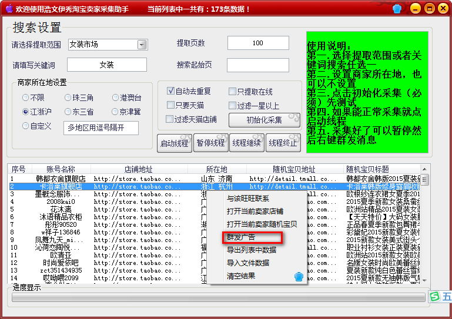This screenshot has height=319, width=452.
Task: Uncheck the 自动去重复 checkbox
Action: 170,91
